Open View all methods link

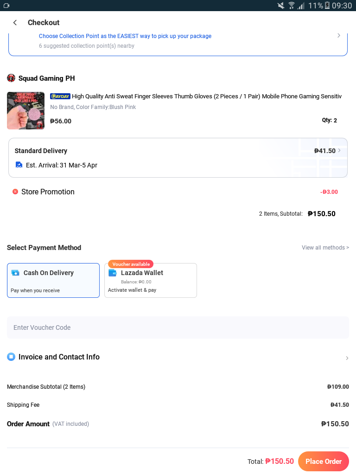[325, 248]
